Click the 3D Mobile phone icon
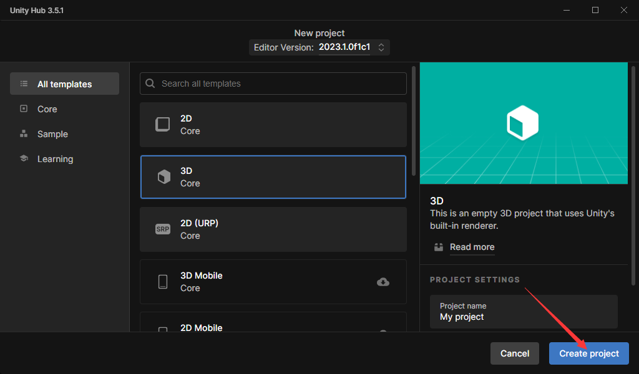The image size is (639, 374). pyautogui.click(x=162, y=282)
